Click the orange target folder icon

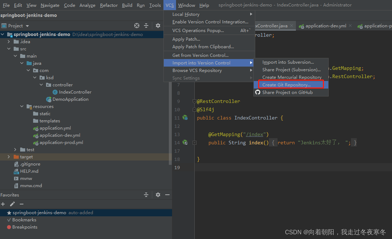(x=16, y=157)
